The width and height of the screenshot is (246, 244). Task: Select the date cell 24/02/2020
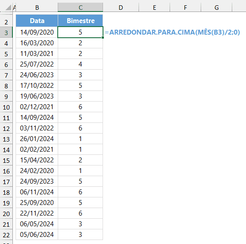pyautogui.click(x=37, y=171)
